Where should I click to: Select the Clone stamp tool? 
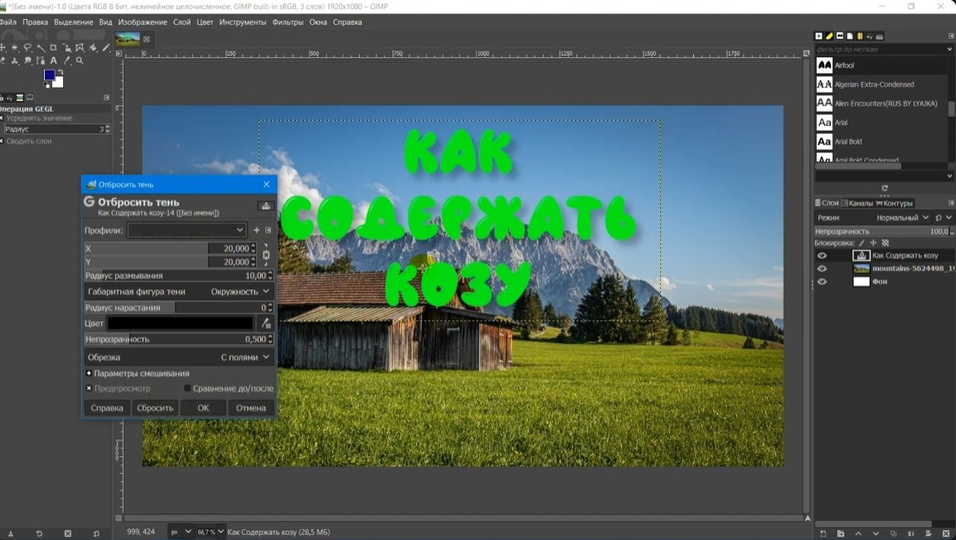click(15, 61)
